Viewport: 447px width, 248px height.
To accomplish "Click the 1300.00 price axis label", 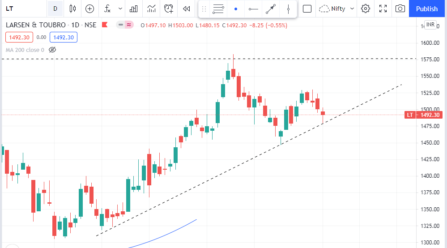I will pyautogui.click(x=430, y=243).
